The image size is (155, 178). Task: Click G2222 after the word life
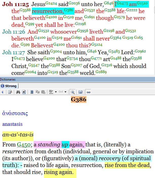pos(132,10)
